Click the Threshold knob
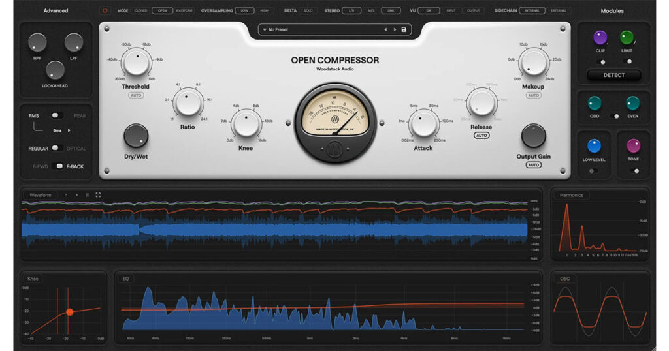Screen dimensions: 669x351 tap(136, 62)
